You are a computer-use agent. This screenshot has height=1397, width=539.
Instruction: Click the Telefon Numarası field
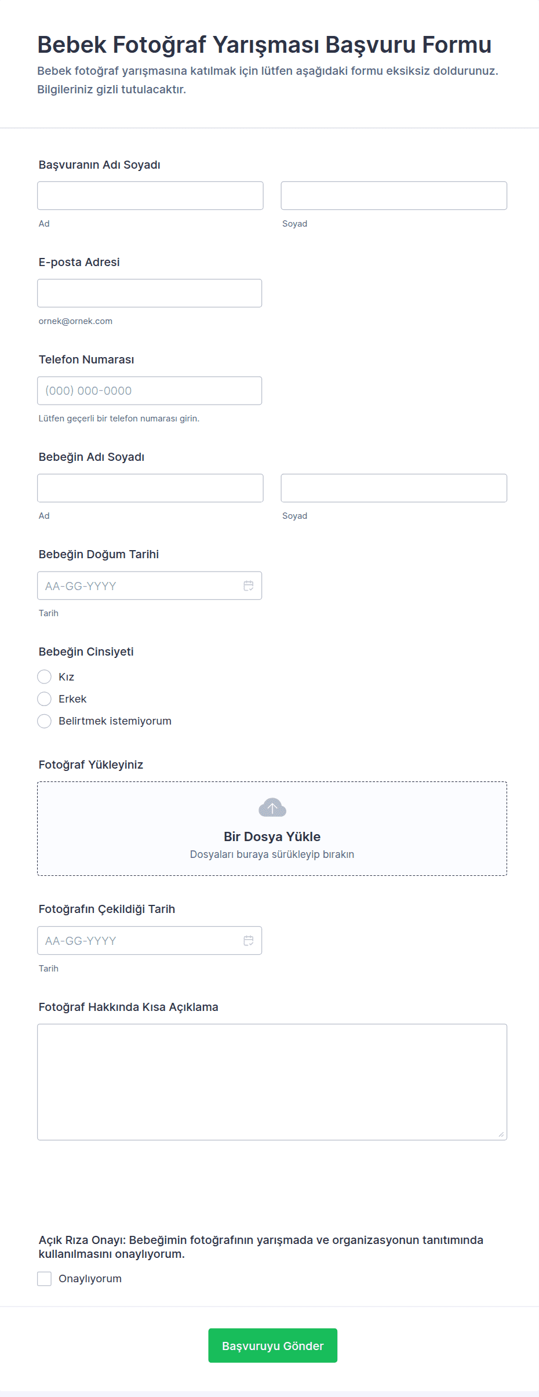(150, 391)
